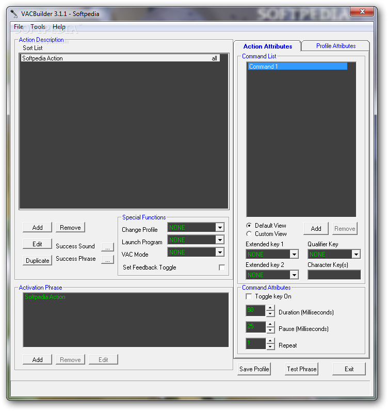Add a new activation phrase
The width and height of the screenshot is (388, 411).
[x=37, y=359]
